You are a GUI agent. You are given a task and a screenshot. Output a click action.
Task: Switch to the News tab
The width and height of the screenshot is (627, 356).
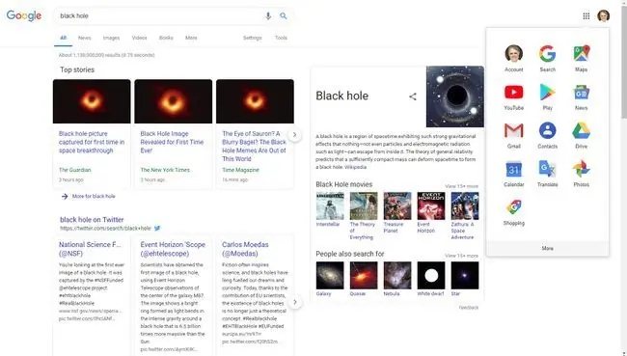click(x=84, y=38)
